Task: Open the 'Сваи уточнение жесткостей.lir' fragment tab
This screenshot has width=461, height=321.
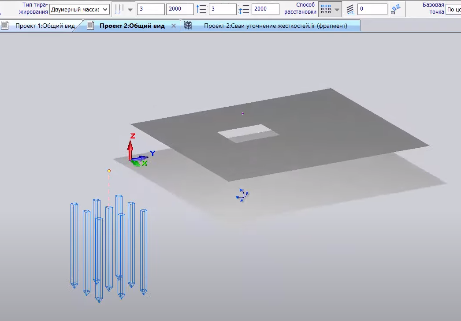Action: [275, 26]
